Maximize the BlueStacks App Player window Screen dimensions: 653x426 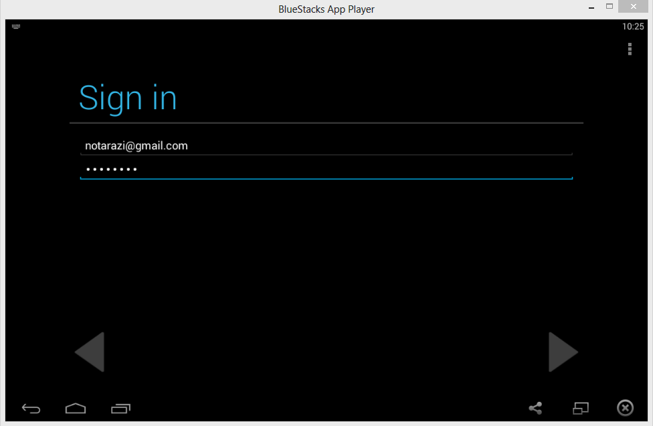[x=610, y=6]
